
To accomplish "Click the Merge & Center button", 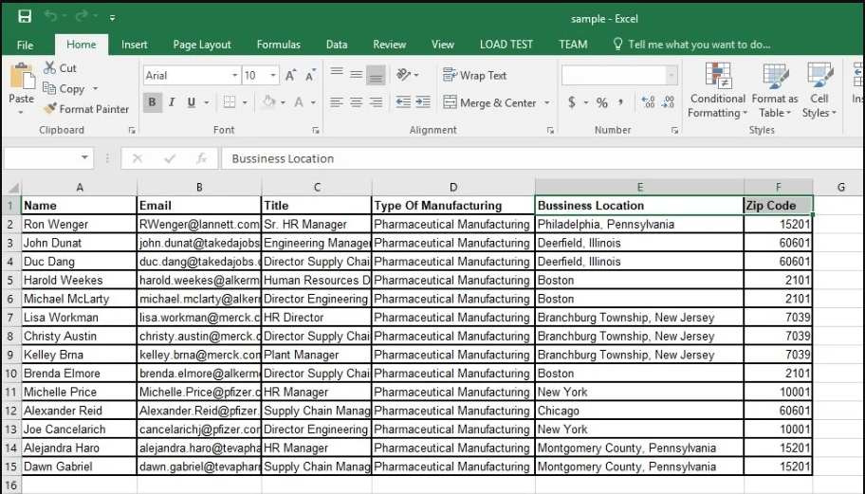I will (x=489, y=102).
